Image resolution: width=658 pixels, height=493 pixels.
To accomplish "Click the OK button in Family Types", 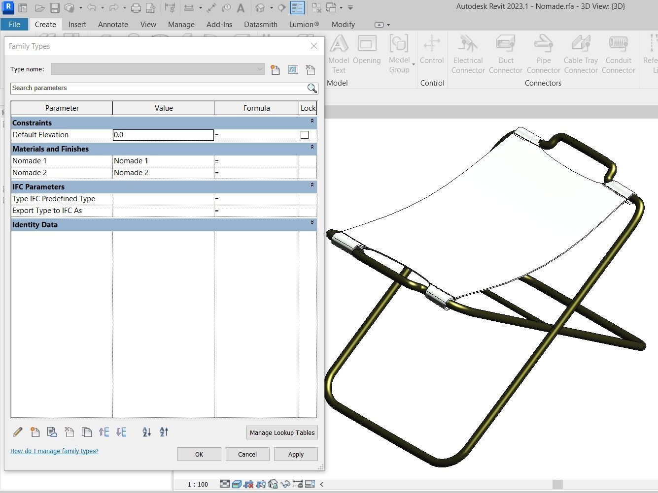I will (x=199, y=454).
